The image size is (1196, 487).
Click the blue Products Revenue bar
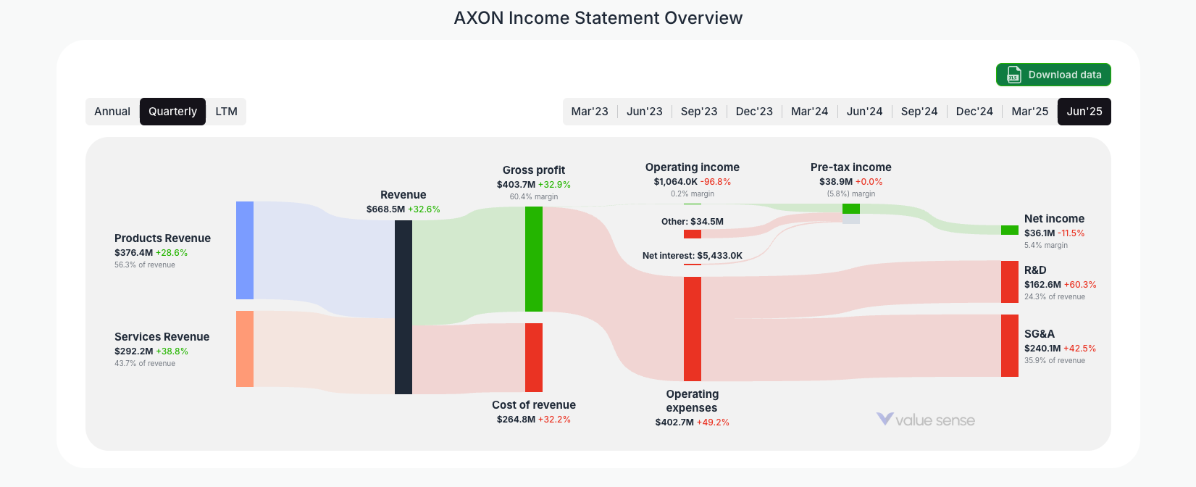(x=245, y=250)
